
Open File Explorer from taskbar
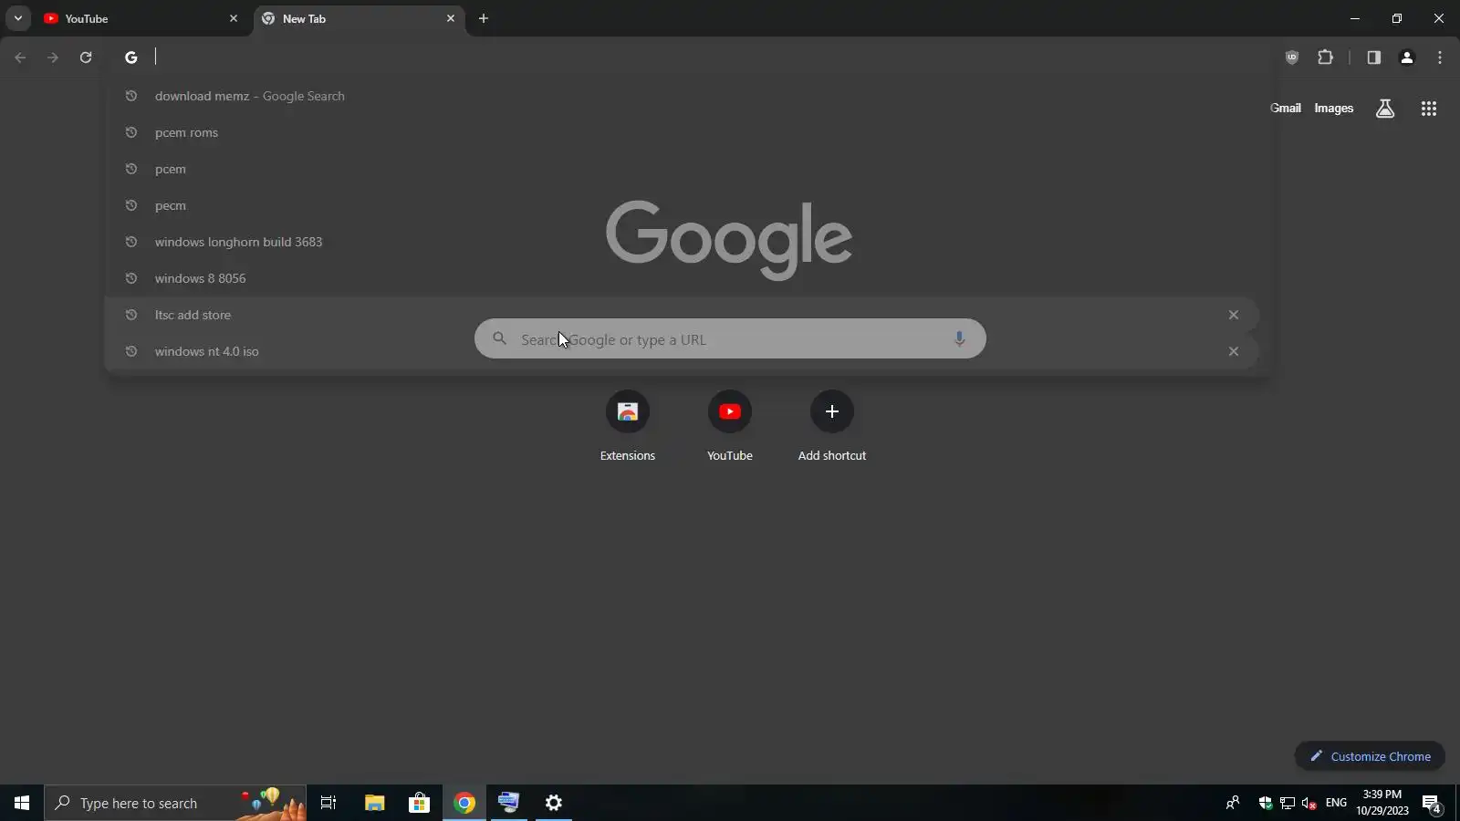pos(375,803)
